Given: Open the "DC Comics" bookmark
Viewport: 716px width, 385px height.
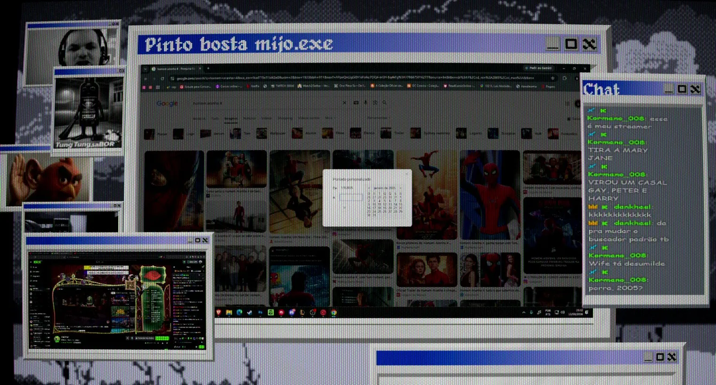Looking at the screenshot, I should click(x=423, y=86).
